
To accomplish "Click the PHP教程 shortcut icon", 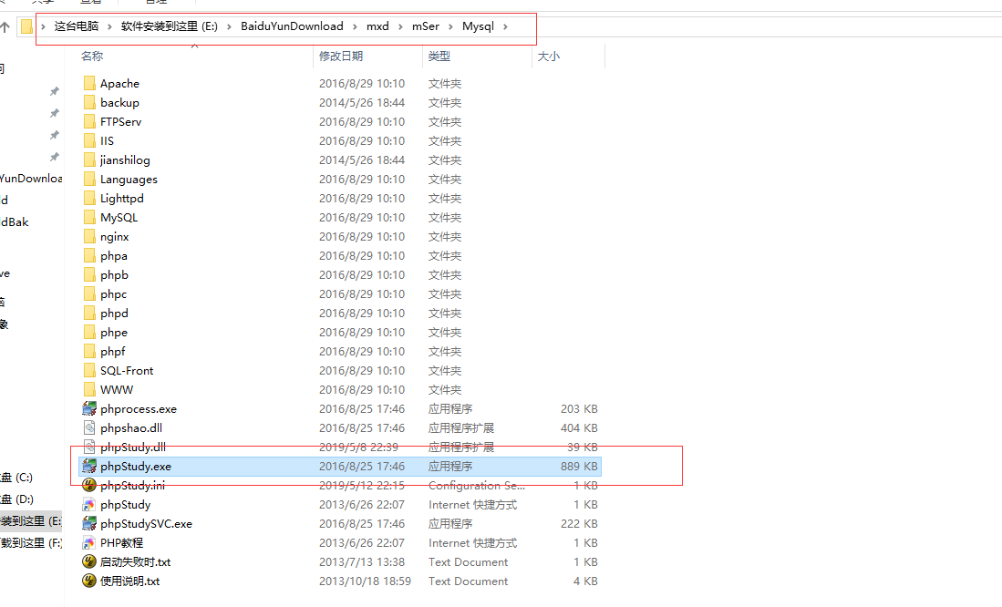I will [89, 543].
